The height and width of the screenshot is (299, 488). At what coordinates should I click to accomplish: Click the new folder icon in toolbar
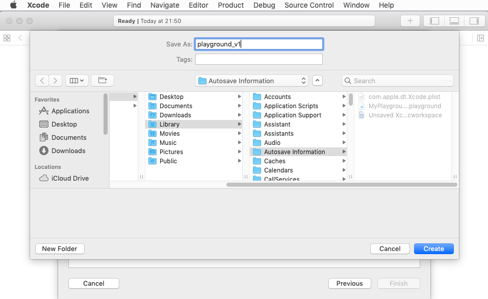click(102, 81)
